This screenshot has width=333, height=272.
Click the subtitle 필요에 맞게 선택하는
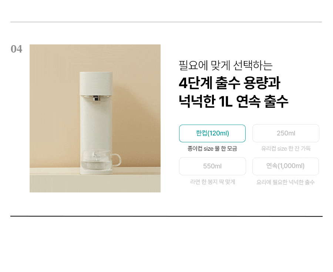click(x=226, y=65)
